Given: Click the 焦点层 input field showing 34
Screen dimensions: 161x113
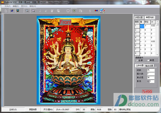Looking at the screenshot, I should point(151,77).
